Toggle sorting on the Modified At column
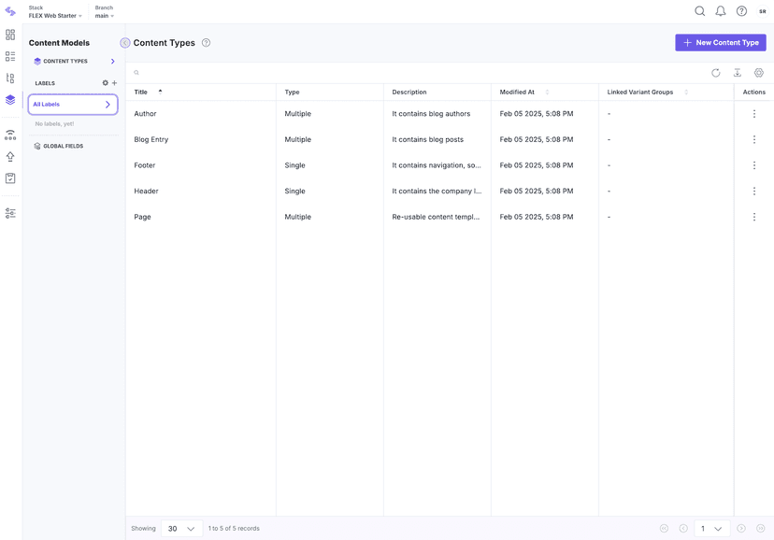 click(547, 92)
